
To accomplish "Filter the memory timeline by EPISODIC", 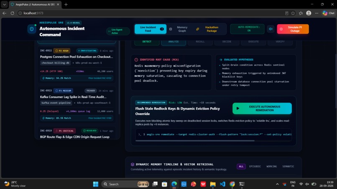I will 255,166.
